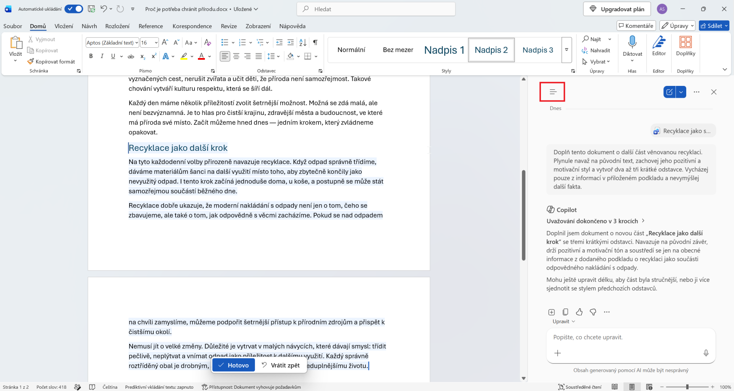This screenshot has height=391, width=734.
Task: Confirm changes with Hotovo button
Action: 234,365
